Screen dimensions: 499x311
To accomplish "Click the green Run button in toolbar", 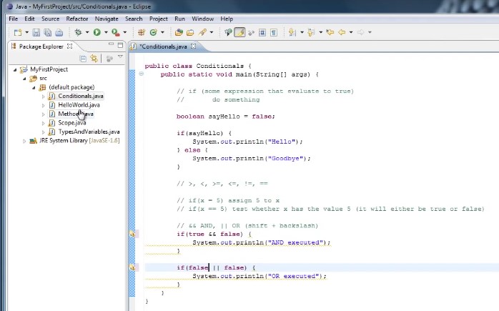I will click(97, 32).
